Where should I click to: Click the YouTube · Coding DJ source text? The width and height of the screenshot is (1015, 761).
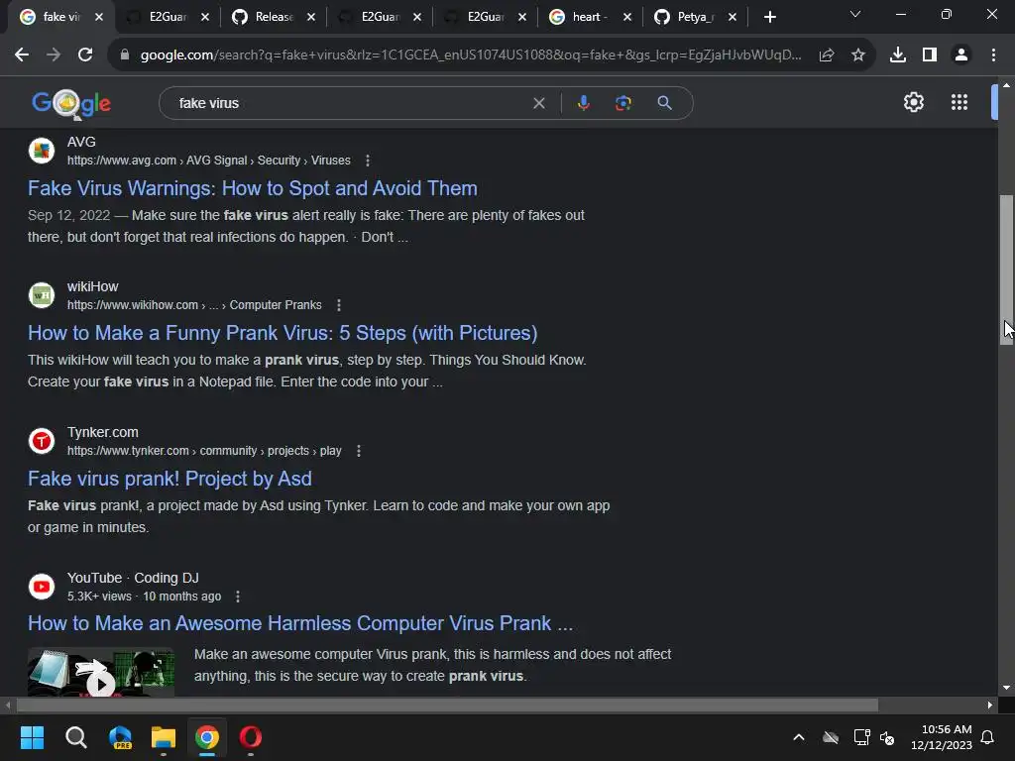(x=133, y=578)
